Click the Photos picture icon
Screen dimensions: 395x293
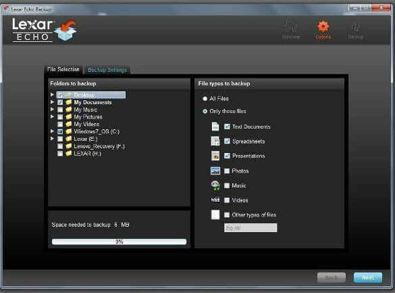click(x=215, y=171)
